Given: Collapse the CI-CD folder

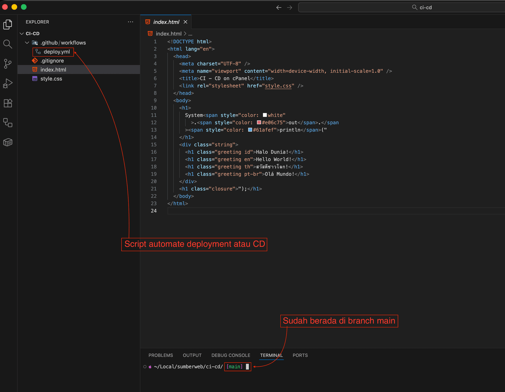Looking at the screenshot, I should click(x=21, y=33).
